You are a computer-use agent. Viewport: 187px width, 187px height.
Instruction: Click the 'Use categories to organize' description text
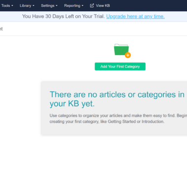click(x=118, y=119)
